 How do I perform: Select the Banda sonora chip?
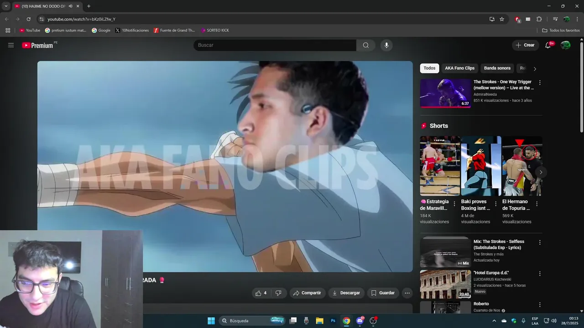[497, 68]
